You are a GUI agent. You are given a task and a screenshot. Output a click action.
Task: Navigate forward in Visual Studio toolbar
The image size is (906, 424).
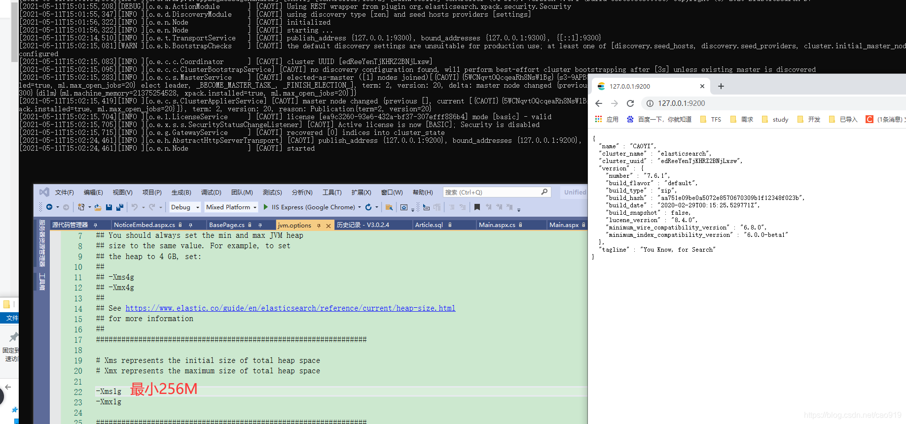point(66,207)
